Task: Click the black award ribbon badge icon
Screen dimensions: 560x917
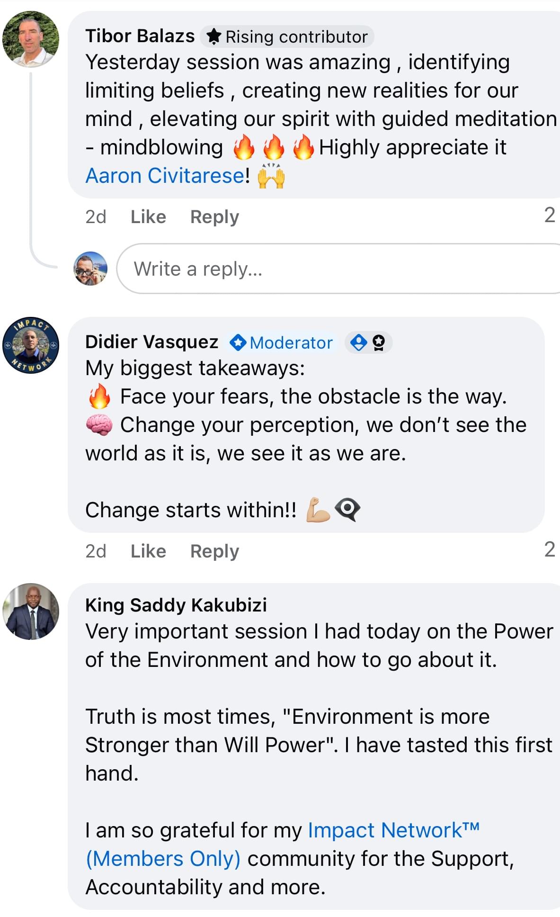Action: pyautogui.click(x=379, y=342)
